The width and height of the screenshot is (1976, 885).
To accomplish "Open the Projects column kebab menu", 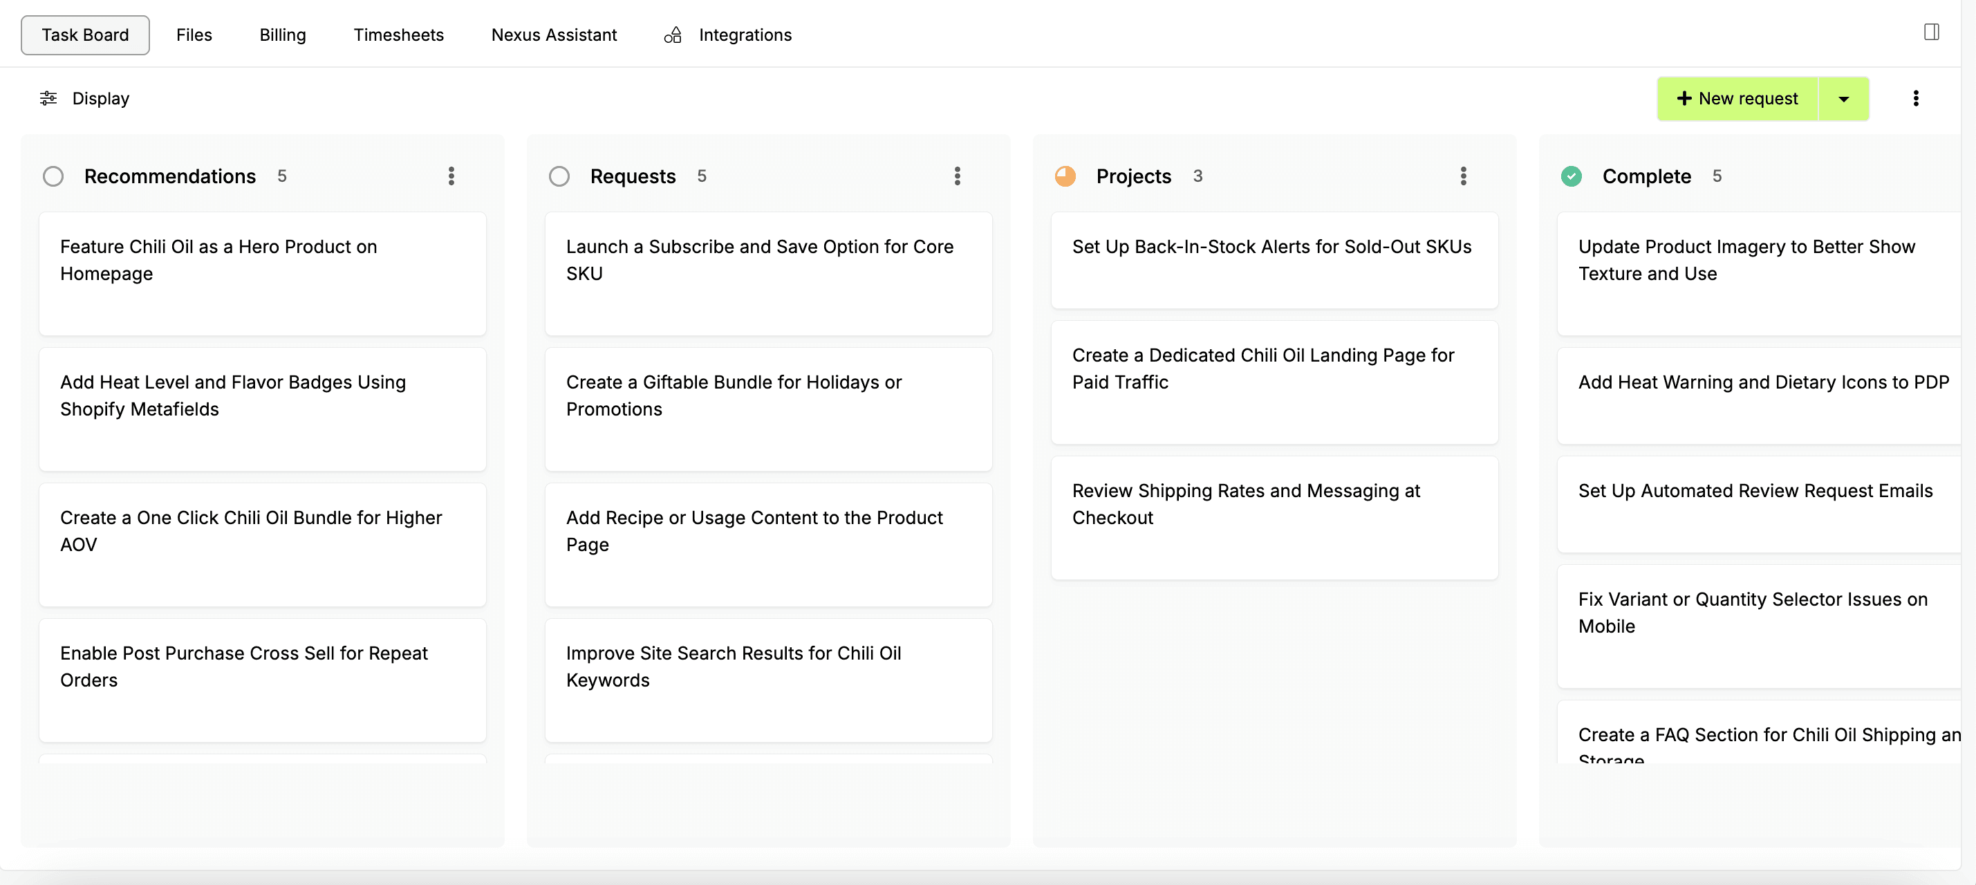I will [x=1463, y=176].
